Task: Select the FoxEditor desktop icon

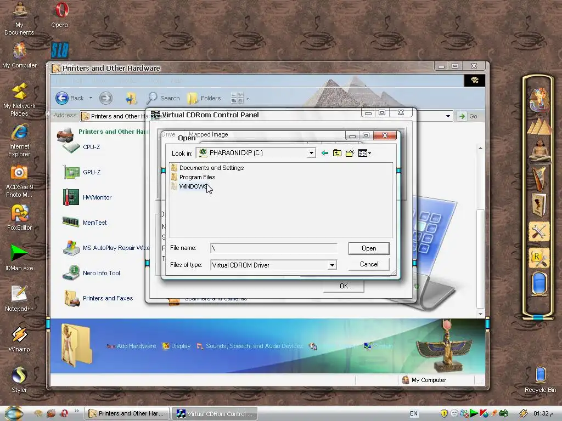Action: pyautogui.click(x=19, y=217)
